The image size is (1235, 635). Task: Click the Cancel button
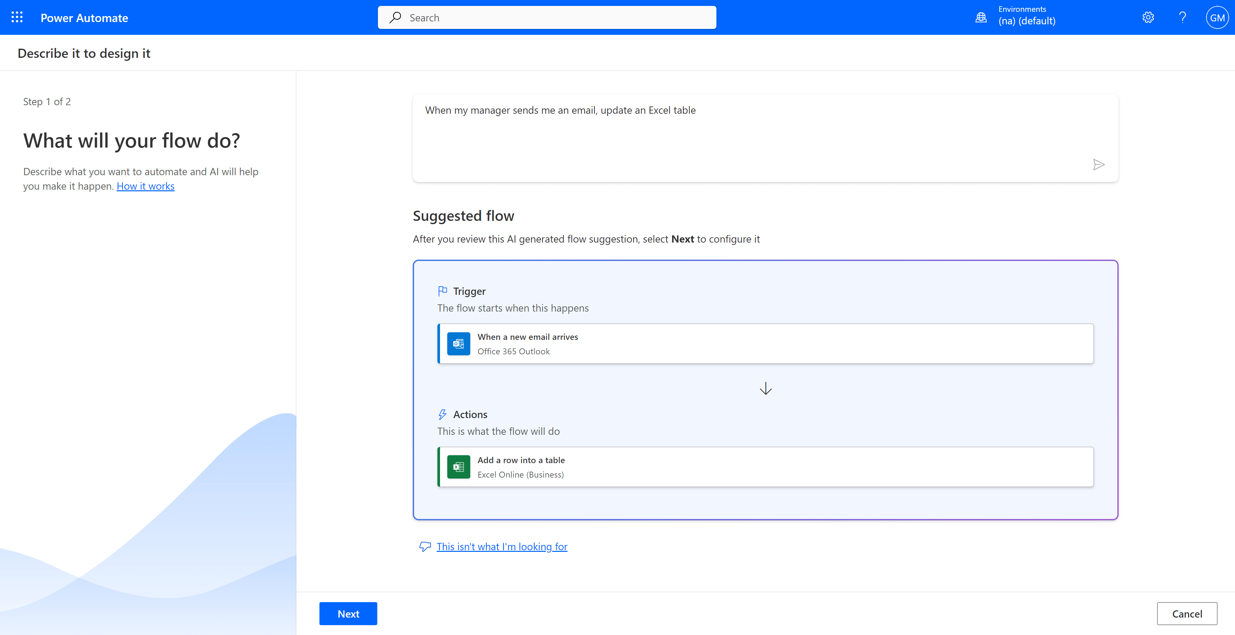(x=1187, y=614)
